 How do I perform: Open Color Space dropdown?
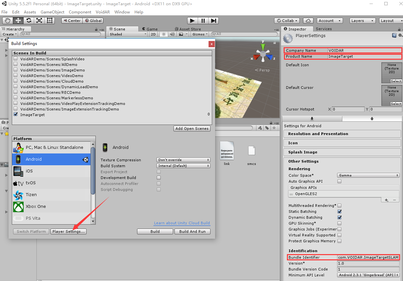[369, 175]
